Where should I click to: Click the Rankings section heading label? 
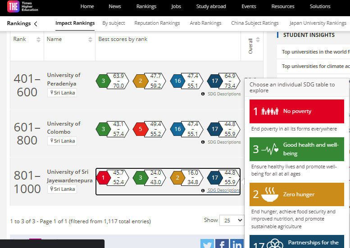coord(19,23)
